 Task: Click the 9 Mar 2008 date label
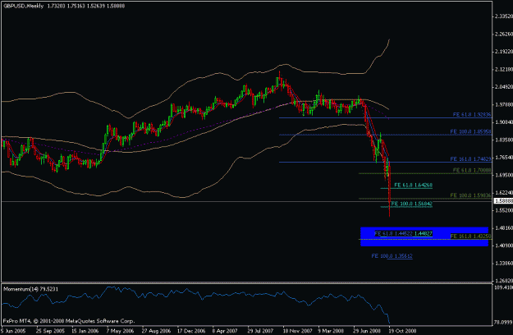[331, 331]
